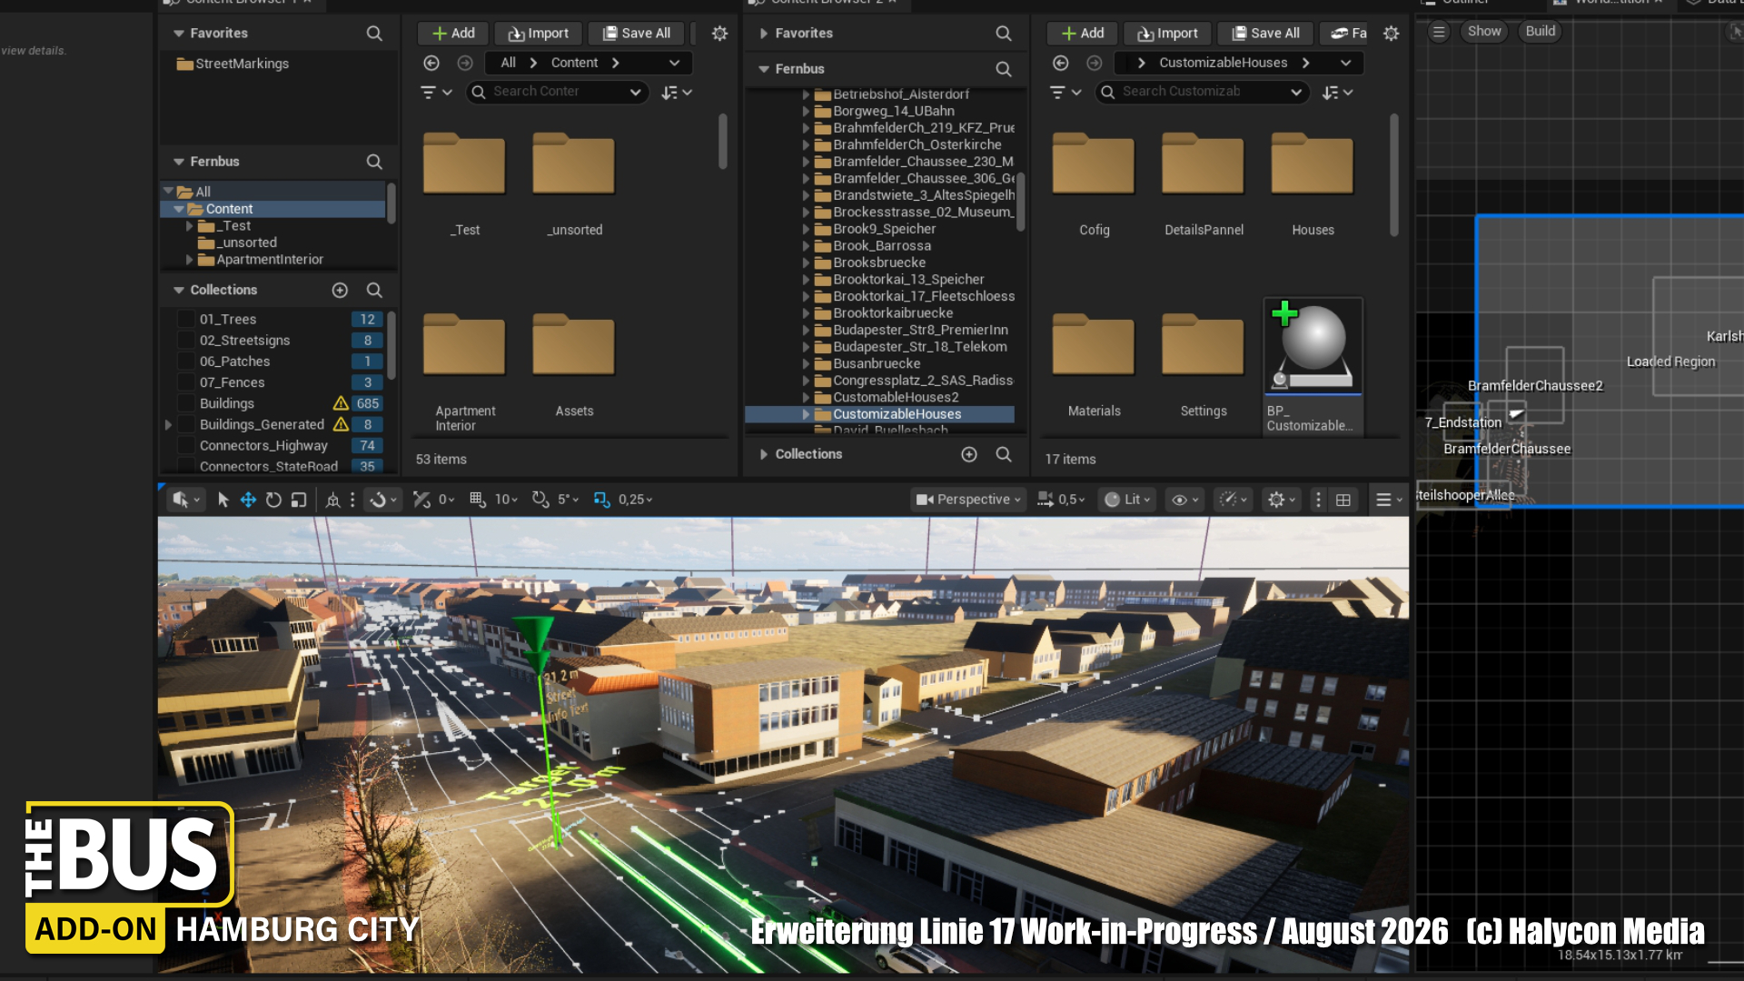This screenshot has width=1744, height=981.
Task: Open the viewport gear settings menu
Action: [x=1282, y=500]
